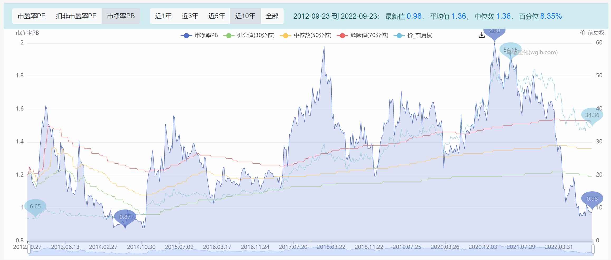Switch to the 市盈率PE tab
Viewport: 611px width, 260px height.
31,16
